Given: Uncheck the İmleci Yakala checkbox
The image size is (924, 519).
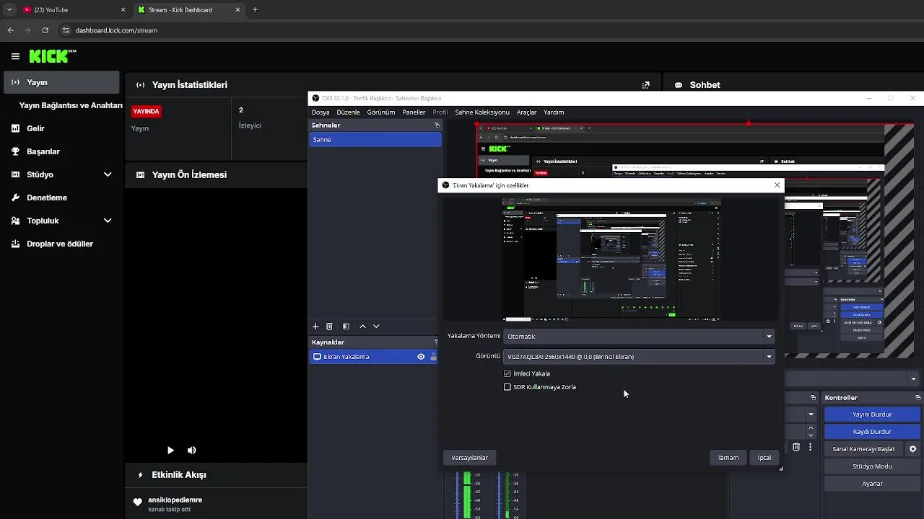Looking at the screenshot, I should point(507,374).
